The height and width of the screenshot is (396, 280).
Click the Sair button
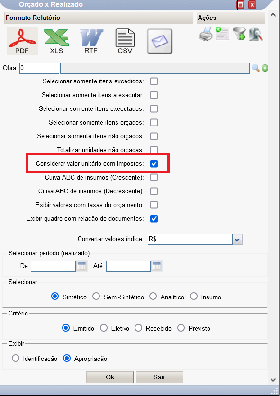tap(160, 377)
